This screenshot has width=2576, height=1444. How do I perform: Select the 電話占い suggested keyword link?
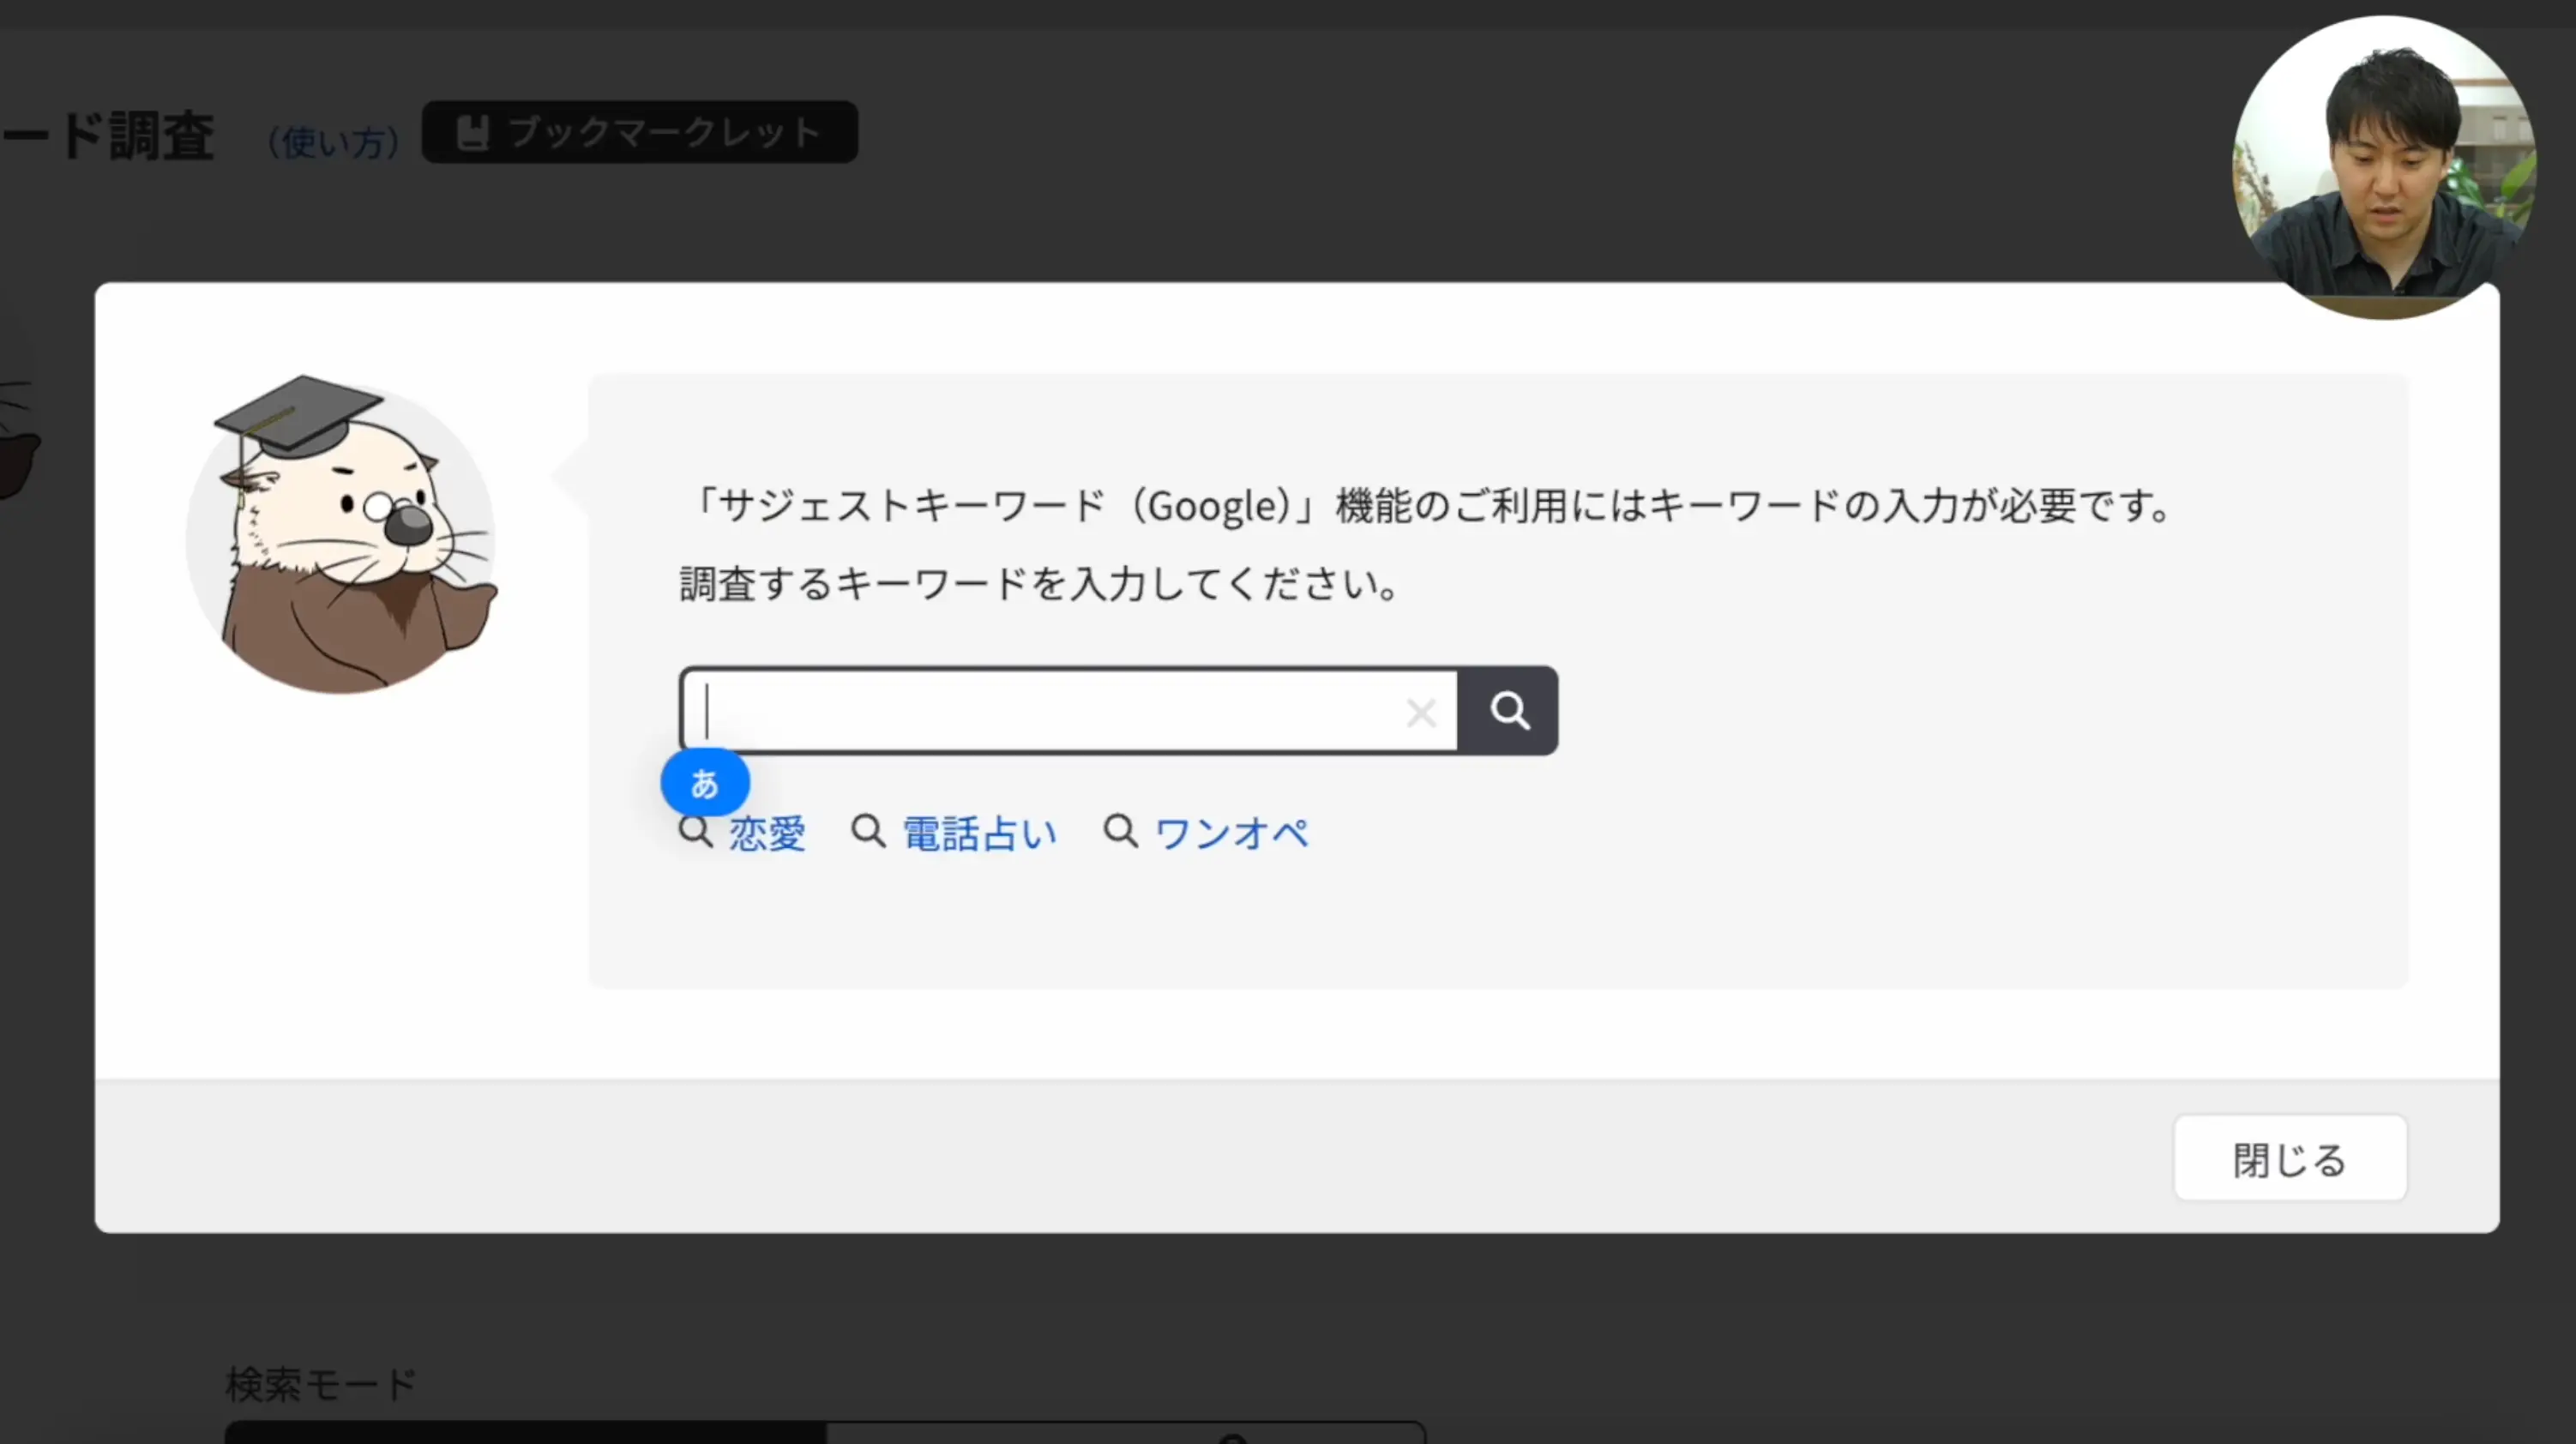[979, 833]
